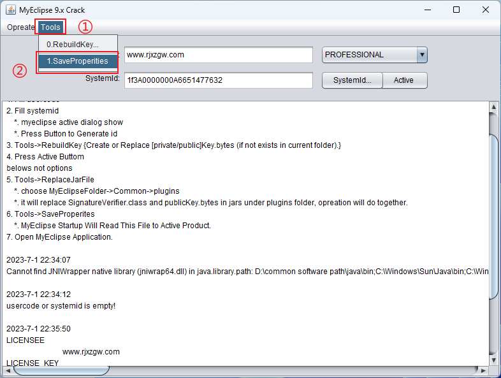The width and height of the screenshot is (501, 378).
Task: Click the 'SystemId:' label
Action: (x=102, y=78)
